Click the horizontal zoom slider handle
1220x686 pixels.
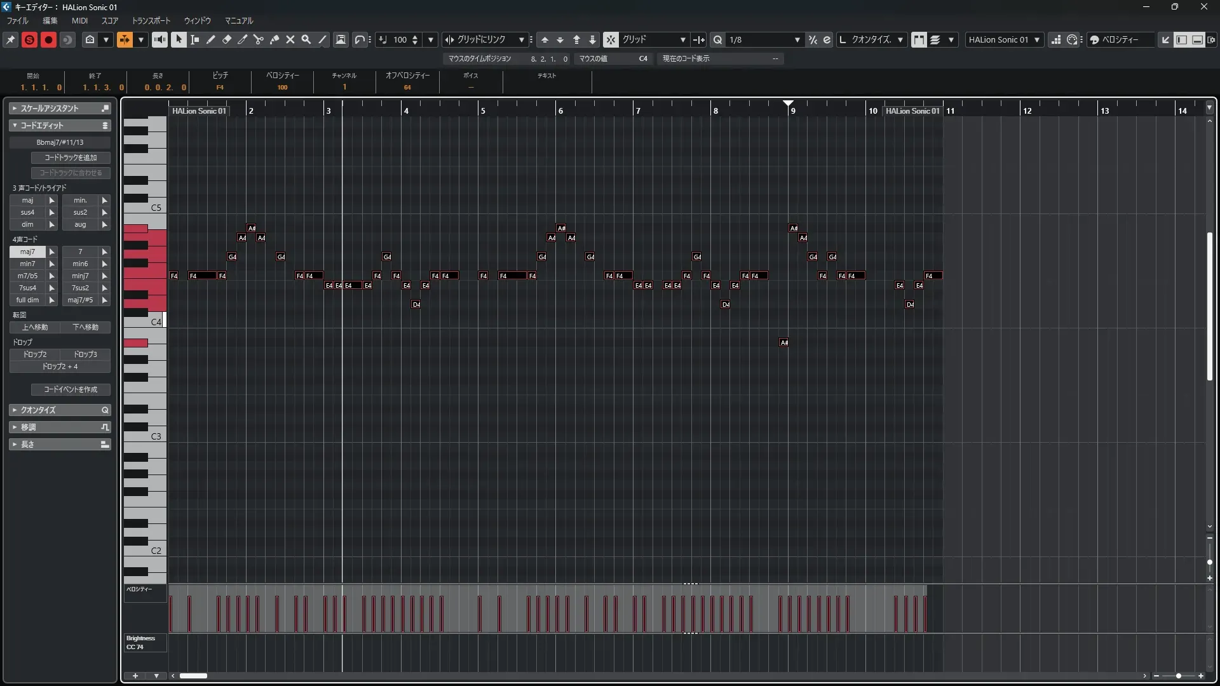(1178, 676)
